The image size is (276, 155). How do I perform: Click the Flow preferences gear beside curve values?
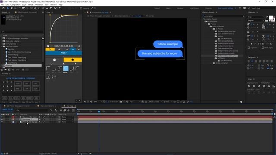[79, 46]
